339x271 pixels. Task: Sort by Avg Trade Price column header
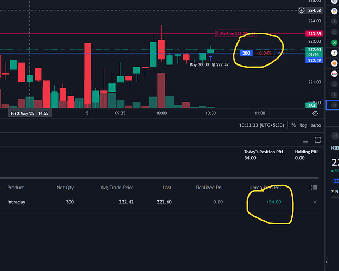[117, 188]
